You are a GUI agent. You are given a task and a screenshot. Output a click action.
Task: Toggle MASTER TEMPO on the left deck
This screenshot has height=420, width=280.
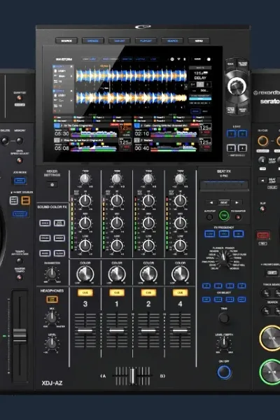[x=19, y=277]
